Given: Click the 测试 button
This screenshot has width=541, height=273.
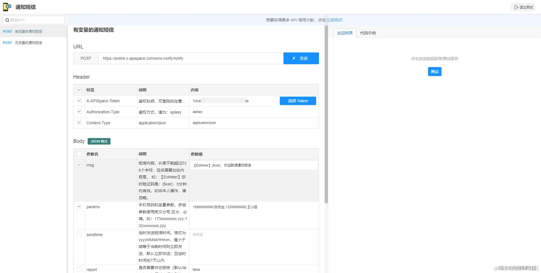Looking at the screenshot, I should coord(434,71).
